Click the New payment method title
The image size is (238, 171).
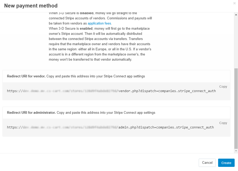[31, 6]
